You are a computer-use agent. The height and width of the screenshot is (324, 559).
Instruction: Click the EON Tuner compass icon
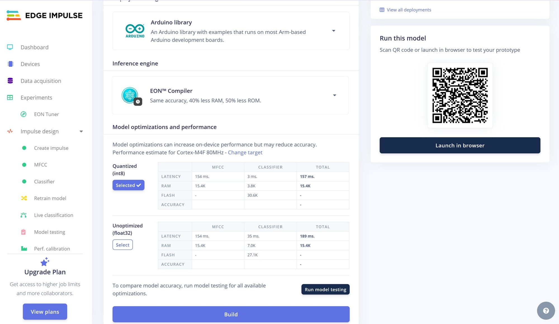tap(23, 114)
